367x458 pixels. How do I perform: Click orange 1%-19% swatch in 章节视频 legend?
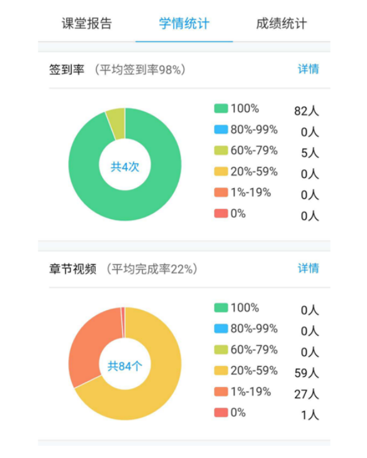[221, 391]
